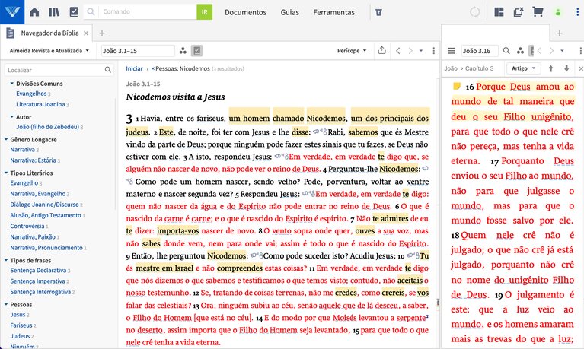Open the checklist icon beside Library
584x349 pixels.
(74, 12)
